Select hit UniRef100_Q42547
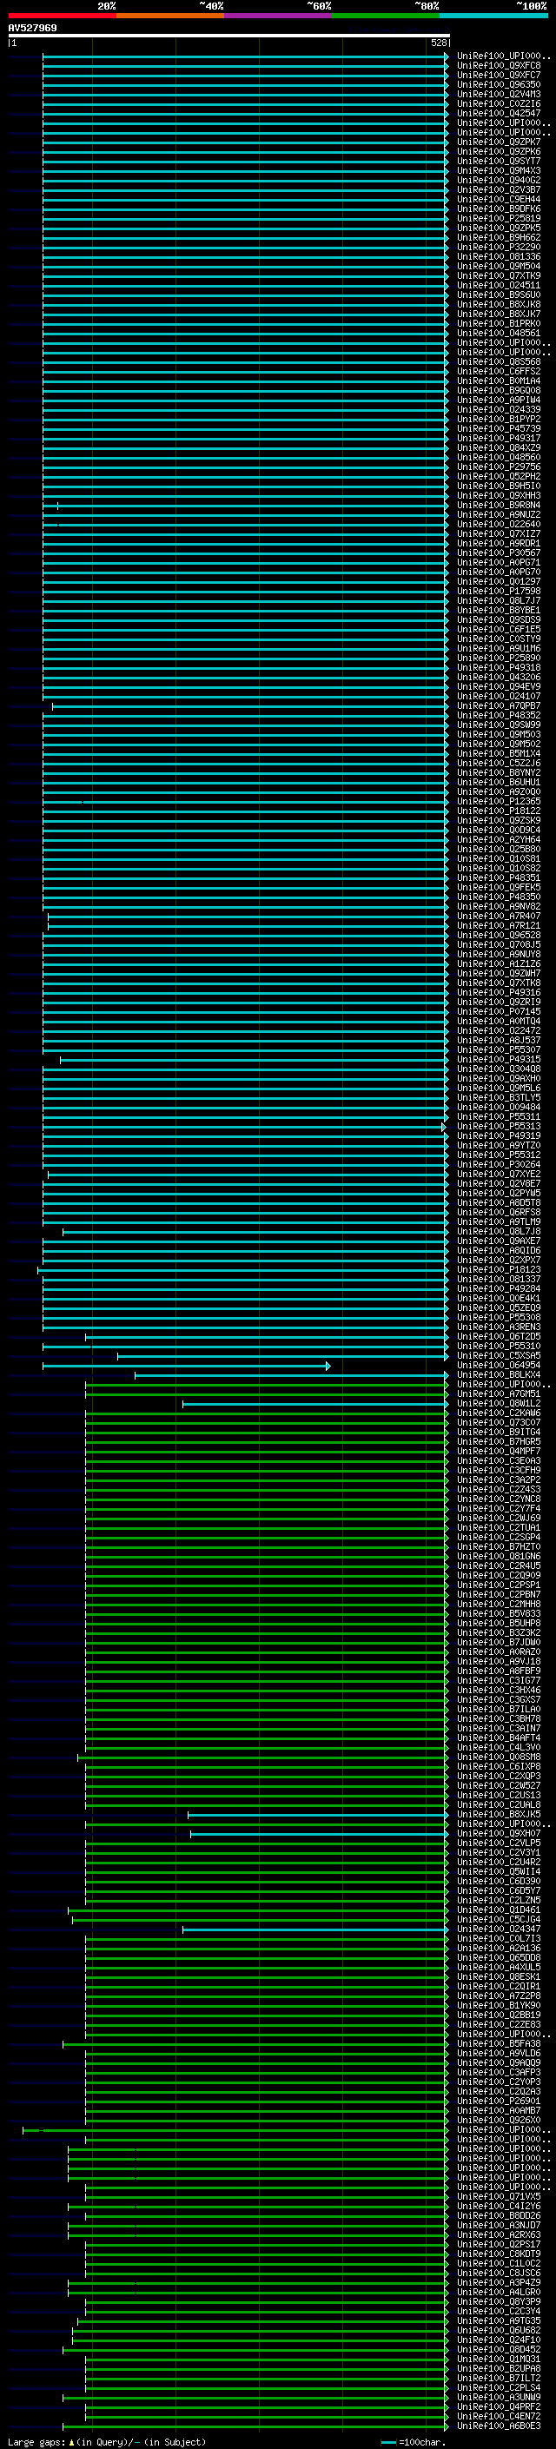The image size is (556, 2449). (499, 113)
